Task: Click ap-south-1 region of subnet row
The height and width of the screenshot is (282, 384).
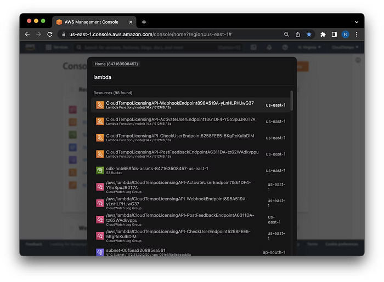Action: [274, 252]
